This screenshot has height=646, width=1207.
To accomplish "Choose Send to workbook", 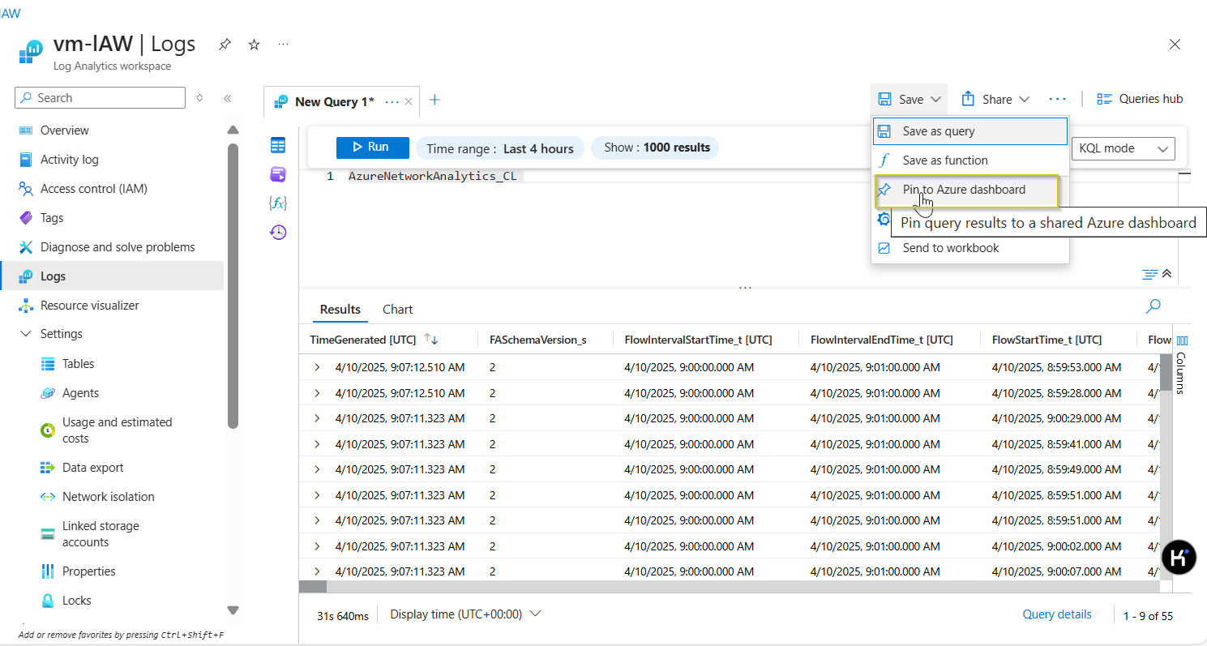I will 970,248.
